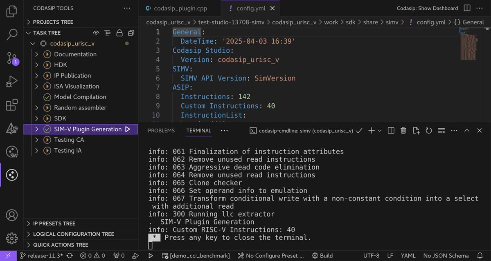
Task: Open errors and warnings count in status bar
Action: click(92, 256)
